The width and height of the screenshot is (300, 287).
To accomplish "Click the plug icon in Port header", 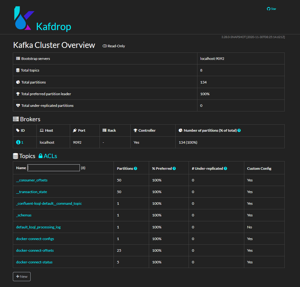I will point(75,130).
